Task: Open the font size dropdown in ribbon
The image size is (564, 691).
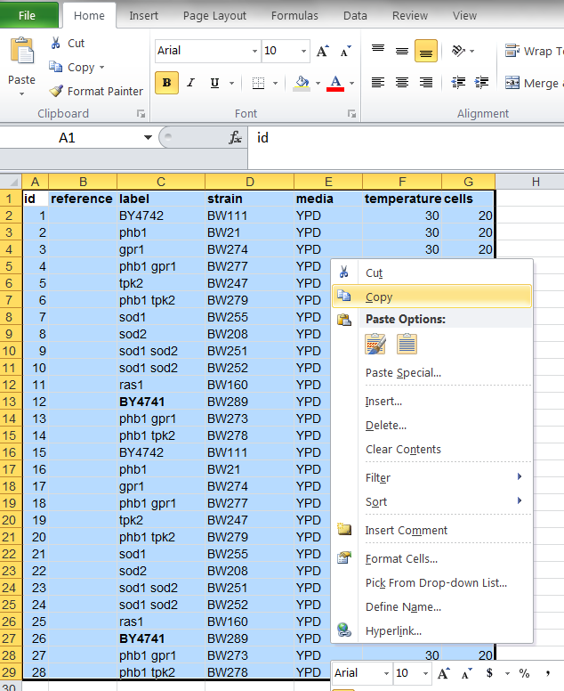Action: coord(303,51)
